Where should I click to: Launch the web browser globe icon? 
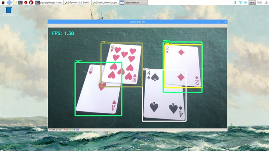point(9,2)
